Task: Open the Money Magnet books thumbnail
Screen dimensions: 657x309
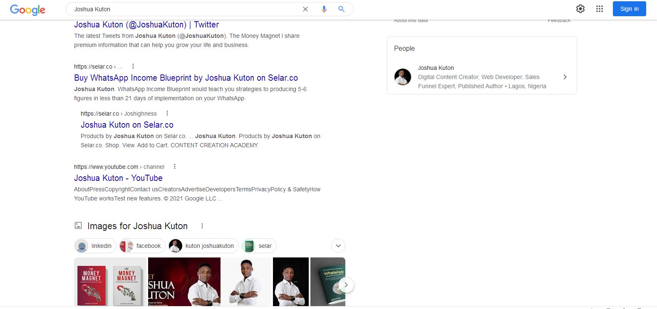Action: tap(110, 282)
